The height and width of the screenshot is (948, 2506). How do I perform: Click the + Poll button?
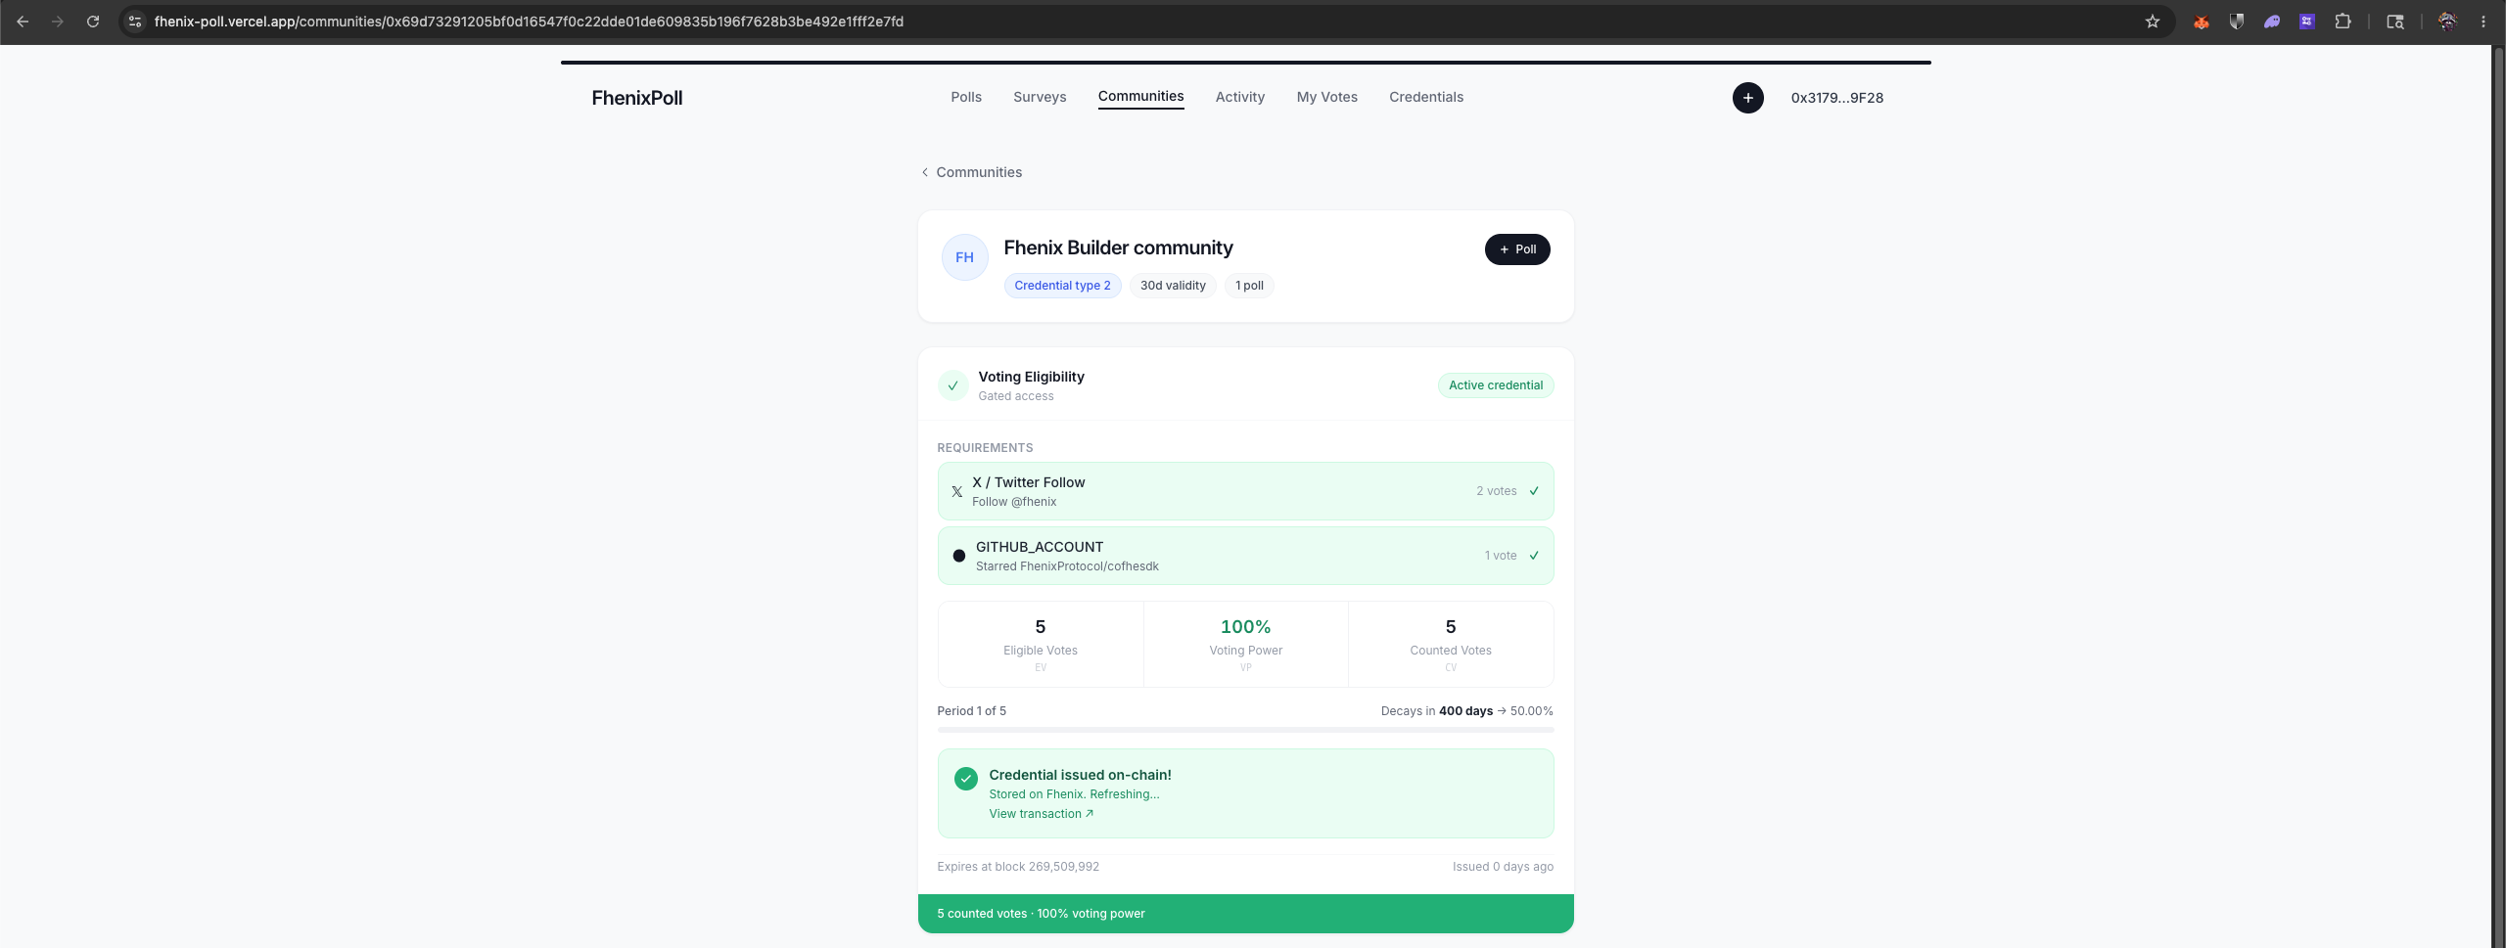click(x=1517, y=249)
